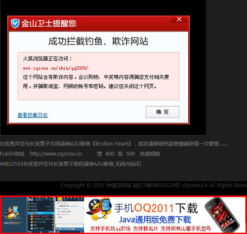Click the 支持所有山寨手机型号 text

[186, 229]
